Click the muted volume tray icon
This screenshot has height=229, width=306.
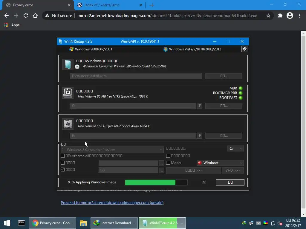[x=280, y=223]
